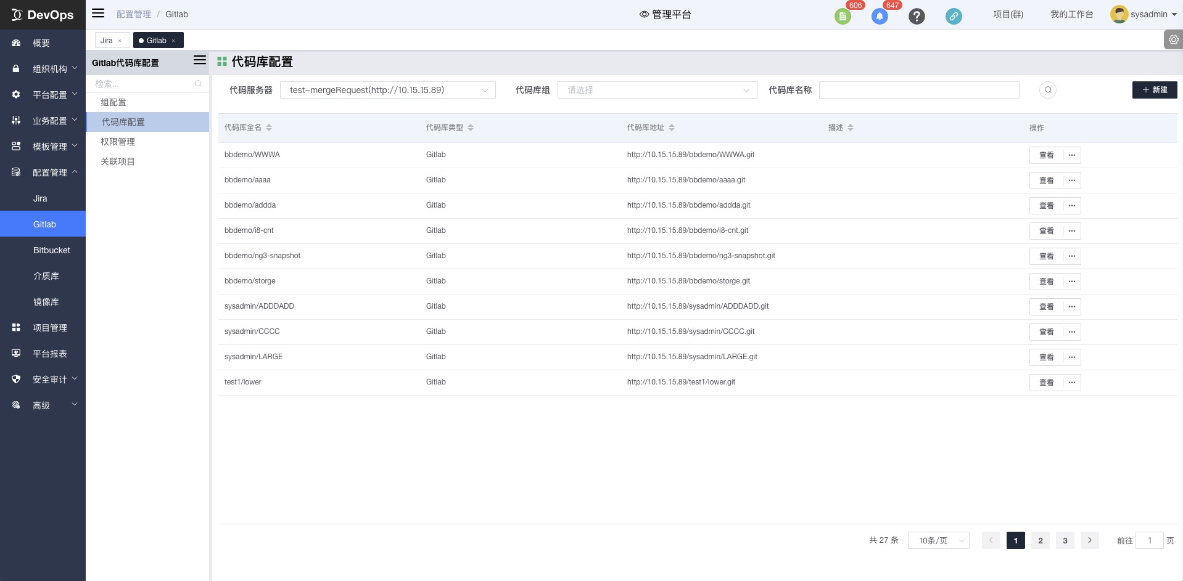Open the settings gear at right edge
This screenshot has height=581, width=1183.
click(x=1173, y=40)
